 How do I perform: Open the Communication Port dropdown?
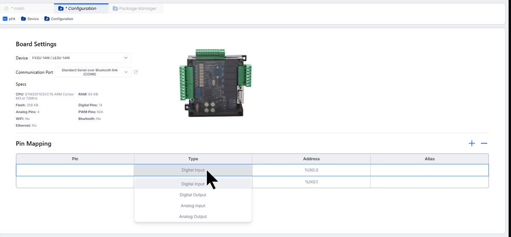click(93, 72)
